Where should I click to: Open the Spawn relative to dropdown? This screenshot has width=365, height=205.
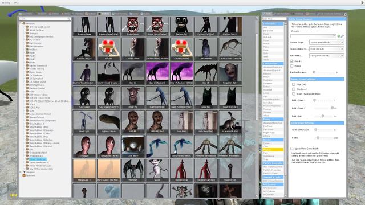coord(326,49)
